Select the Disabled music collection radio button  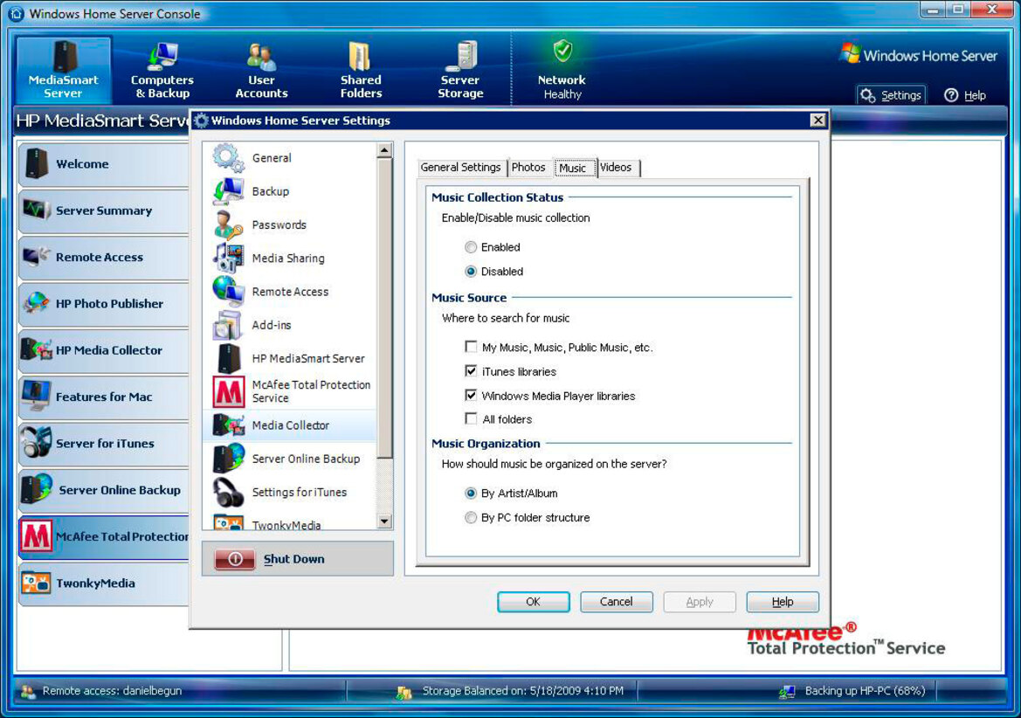[471, 272]
